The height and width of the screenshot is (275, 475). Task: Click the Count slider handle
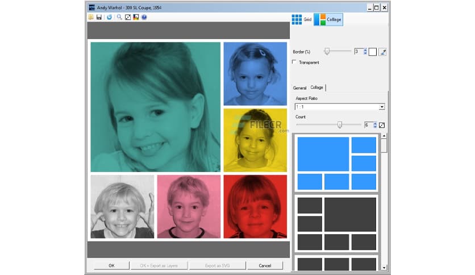point(340,125)
